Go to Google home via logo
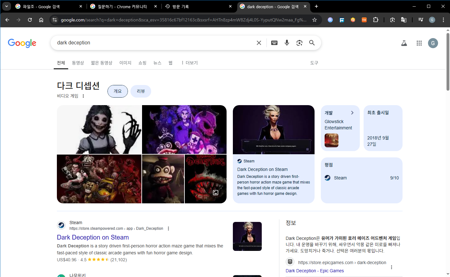Screen dimensions: 450x277 tap(22, 43)
